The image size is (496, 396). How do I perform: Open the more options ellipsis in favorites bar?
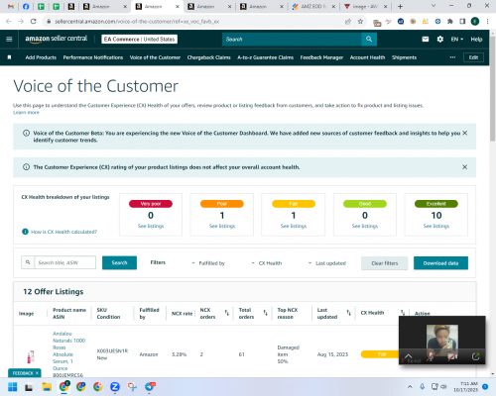pos(452,57)
